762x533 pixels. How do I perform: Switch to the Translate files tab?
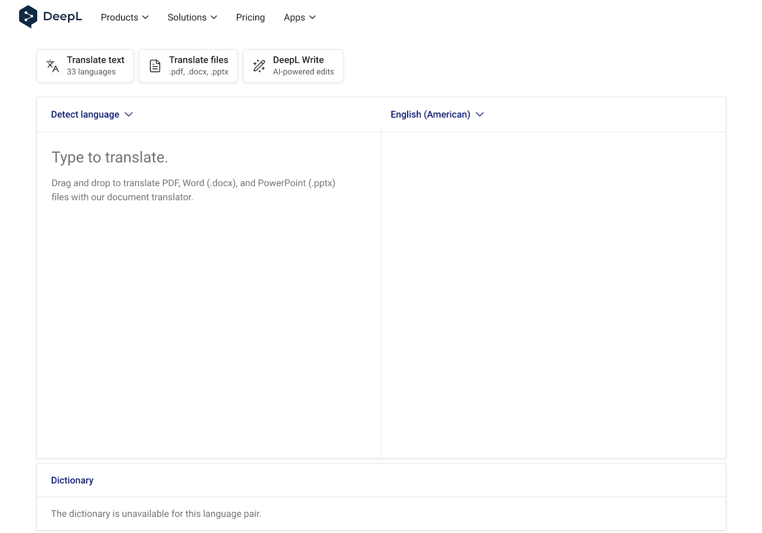(188, 66)
